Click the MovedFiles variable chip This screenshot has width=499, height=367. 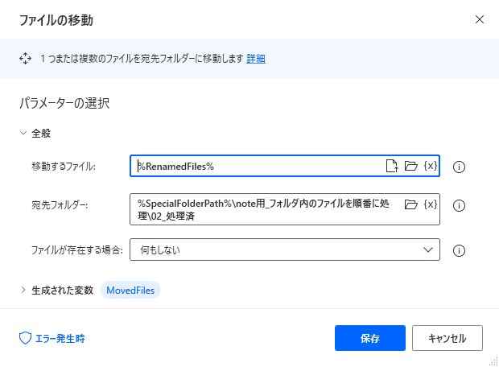point(130,290)
